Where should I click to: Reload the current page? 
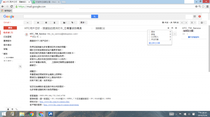[x=11, y=6]
